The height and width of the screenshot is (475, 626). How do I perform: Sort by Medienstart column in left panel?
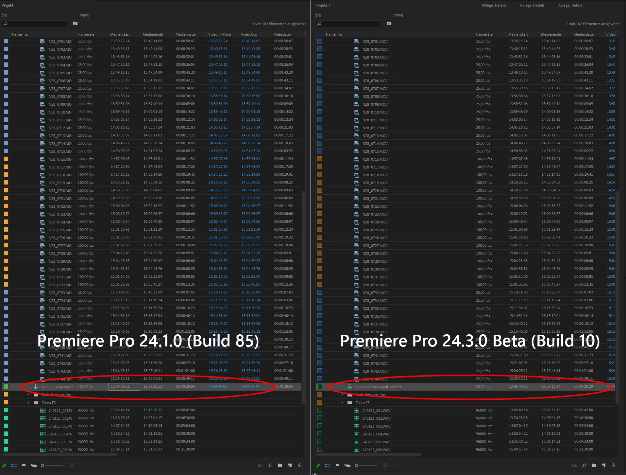120,34
